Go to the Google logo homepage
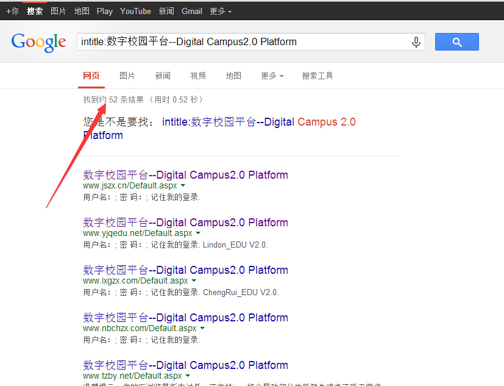This screenshot has width=504, height=386. point(38,42)
